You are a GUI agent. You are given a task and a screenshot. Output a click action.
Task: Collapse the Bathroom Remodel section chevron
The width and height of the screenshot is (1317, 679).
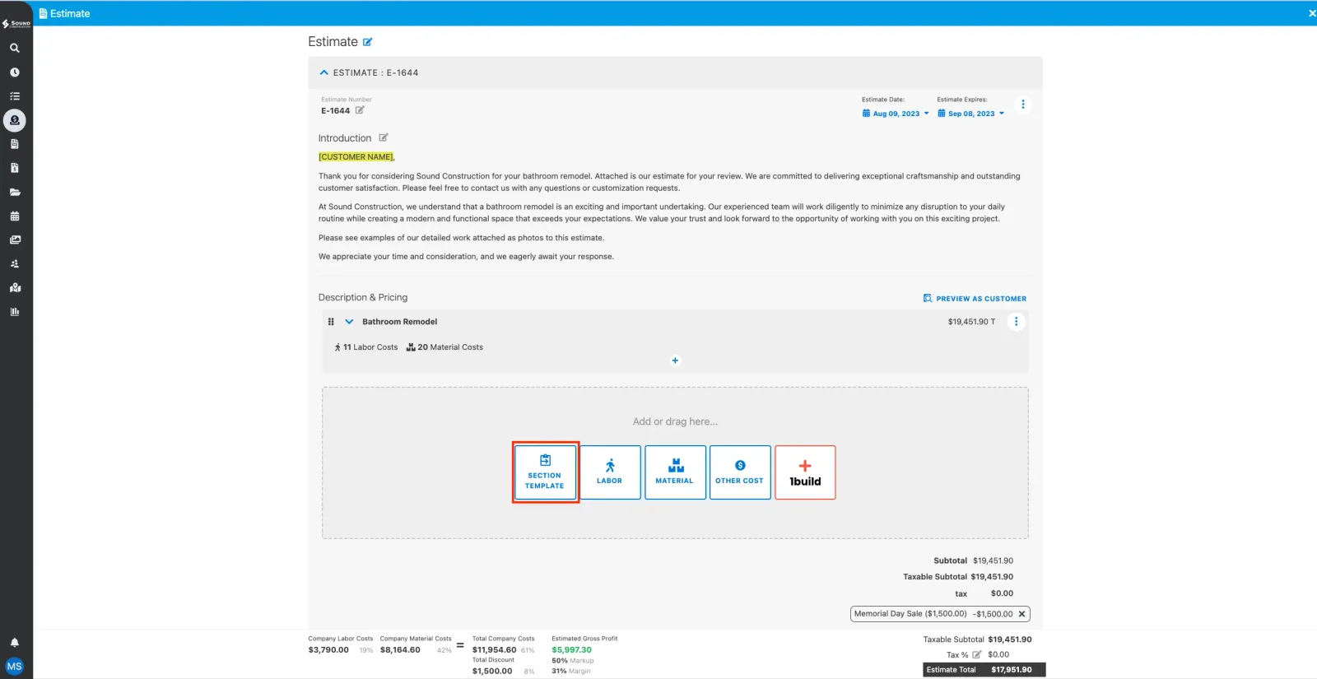[x=349, y=322]
